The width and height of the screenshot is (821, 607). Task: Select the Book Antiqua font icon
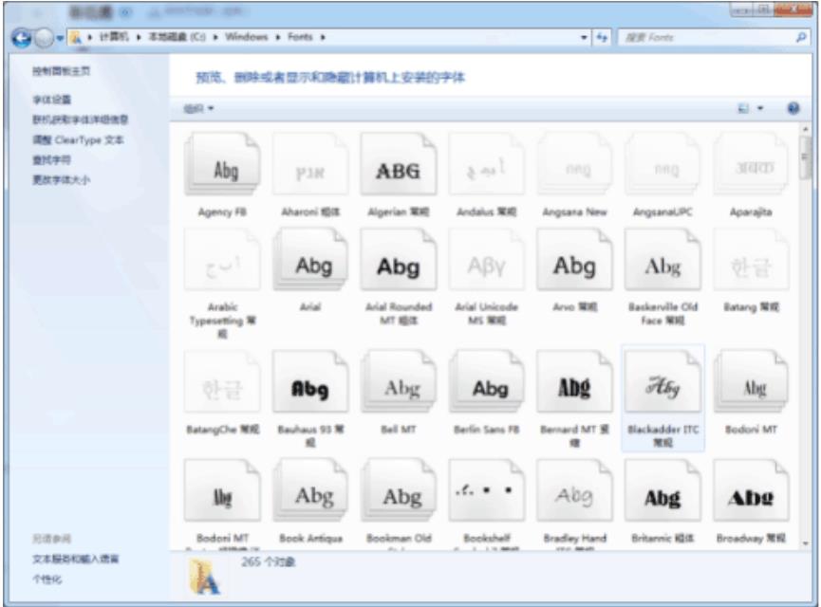point(310,491)
